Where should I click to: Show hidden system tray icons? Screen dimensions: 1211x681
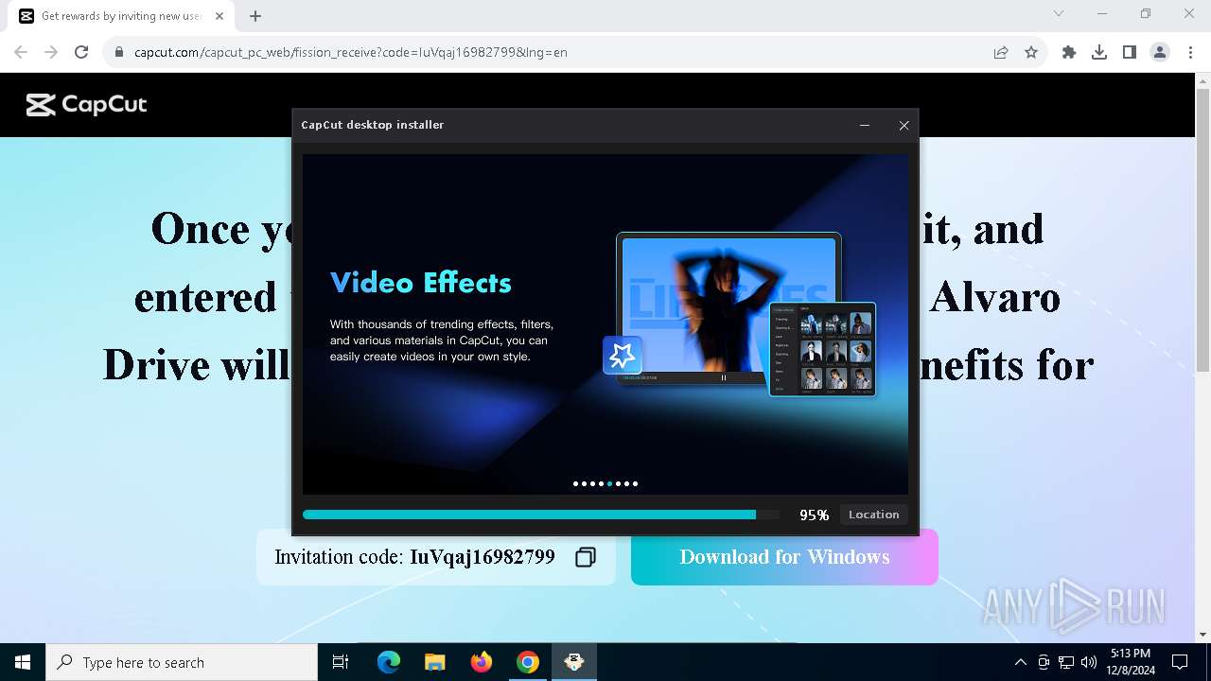(x=1020, y=662)
